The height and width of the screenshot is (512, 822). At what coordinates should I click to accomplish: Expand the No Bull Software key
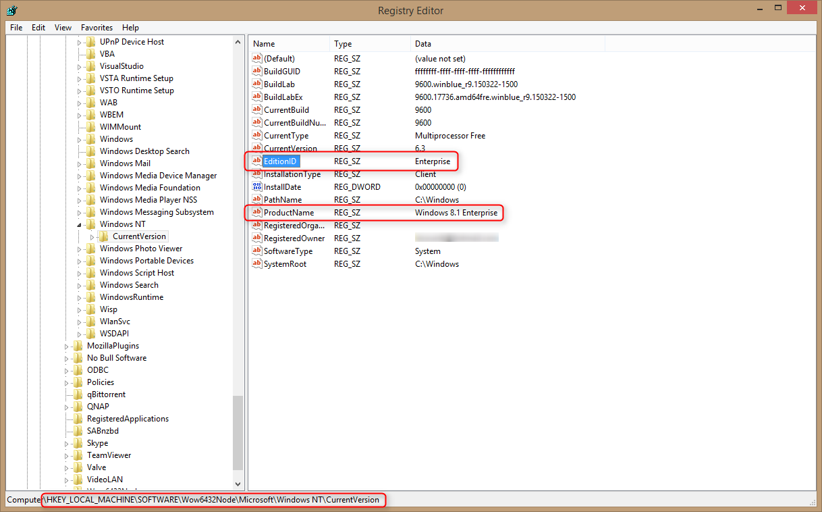[x=67, y=358]
